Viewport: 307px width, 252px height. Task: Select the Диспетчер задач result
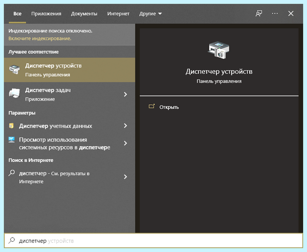point(70,94)
